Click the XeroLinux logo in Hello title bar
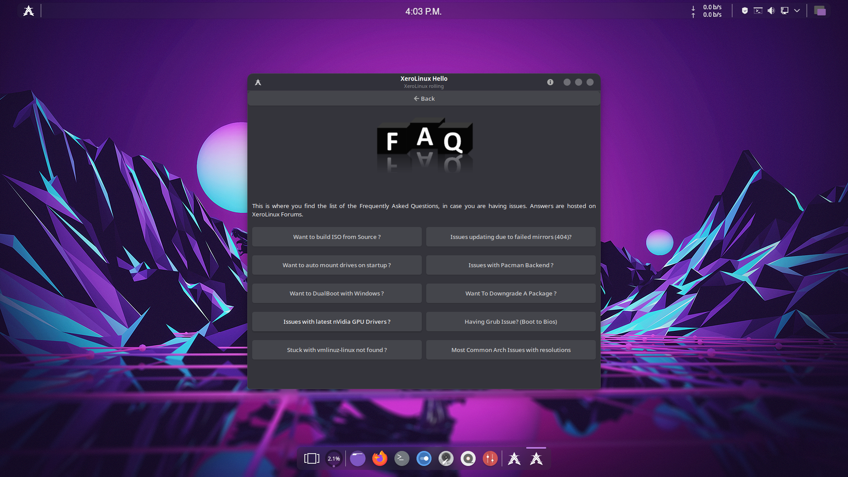This screenshot has height=477, width=848. [x=258, y=82]
